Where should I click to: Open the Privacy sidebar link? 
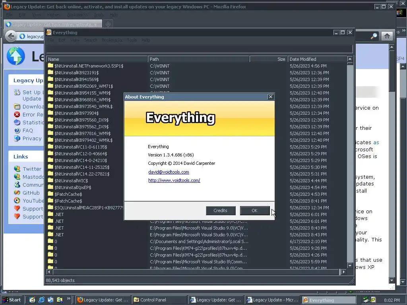tap(32, 139)
